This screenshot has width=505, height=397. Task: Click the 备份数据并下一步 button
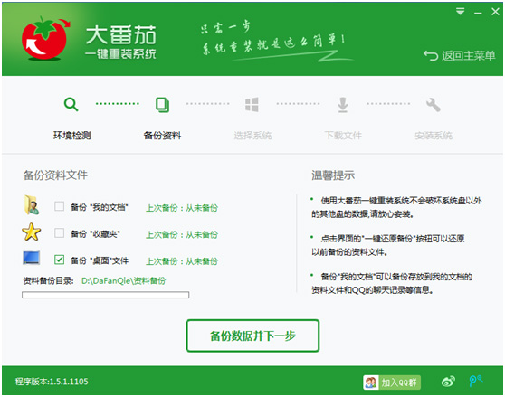[x=252, y=336]
